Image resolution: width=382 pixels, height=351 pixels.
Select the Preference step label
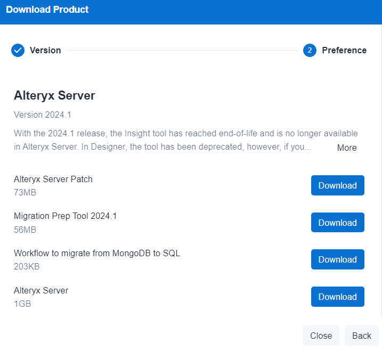point(344,50)
